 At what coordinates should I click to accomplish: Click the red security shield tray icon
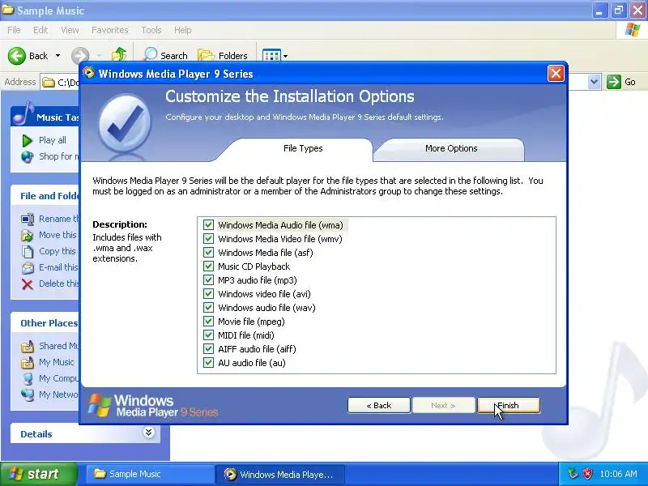click(x=588, y=474)
